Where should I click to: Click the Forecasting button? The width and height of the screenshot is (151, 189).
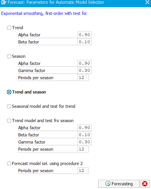pos(119,184)
